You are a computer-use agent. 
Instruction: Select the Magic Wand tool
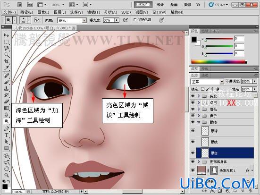pos(7,55)
